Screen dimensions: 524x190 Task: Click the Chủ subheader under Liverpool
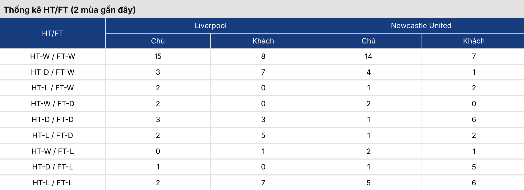point(158,41)
